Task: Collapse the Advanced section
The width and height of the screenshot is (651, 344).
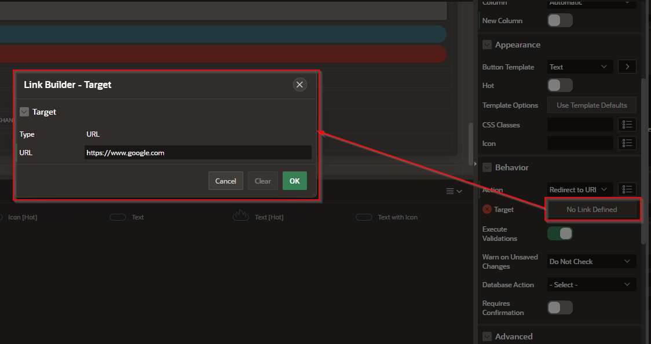Action: pos(487,336)
